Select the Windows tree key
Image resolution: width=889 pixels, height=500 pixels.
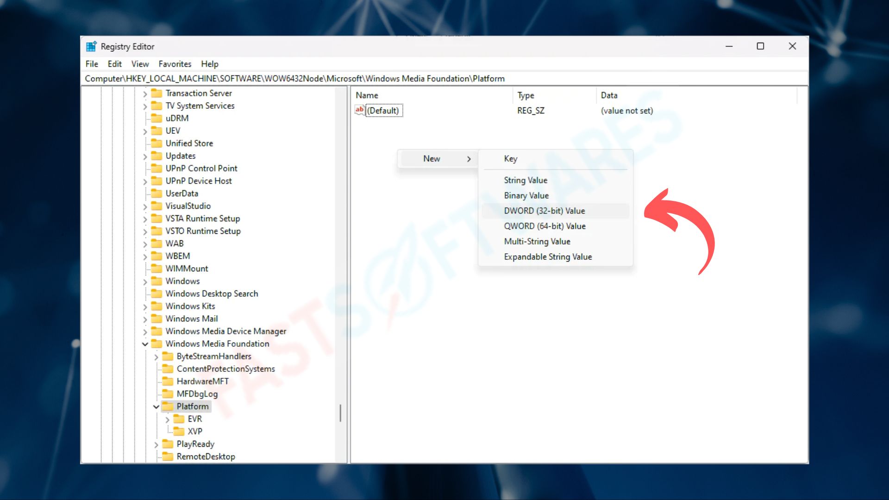[x=182, y=281]
